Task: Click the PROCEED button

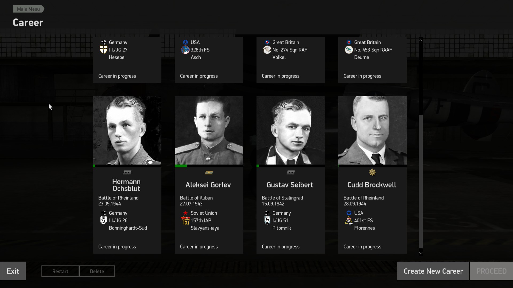Action: point(491,271)
